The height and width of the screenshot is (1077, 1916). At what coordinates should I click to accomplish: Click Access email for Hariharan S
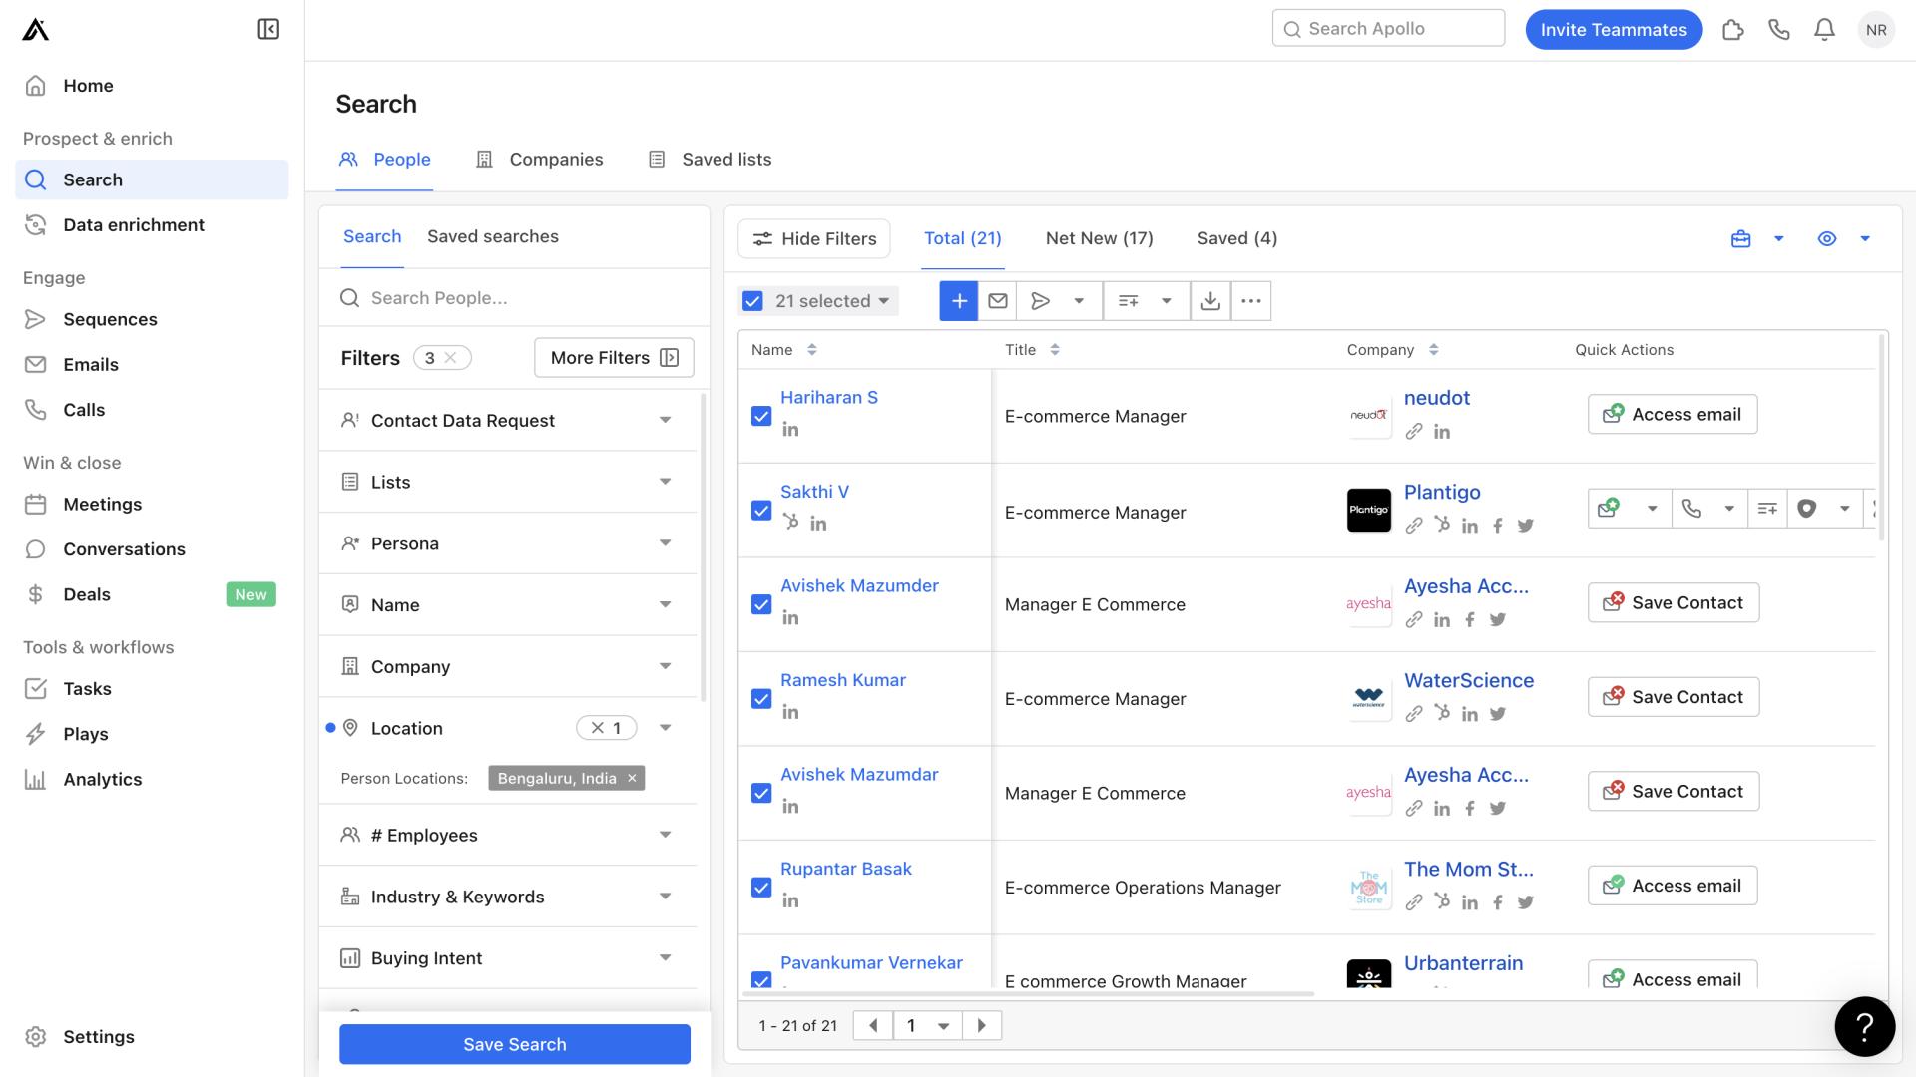tap(1673, 414)
